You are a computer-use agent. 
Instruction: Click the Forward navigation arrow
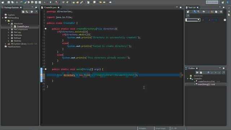click(110, 2)
